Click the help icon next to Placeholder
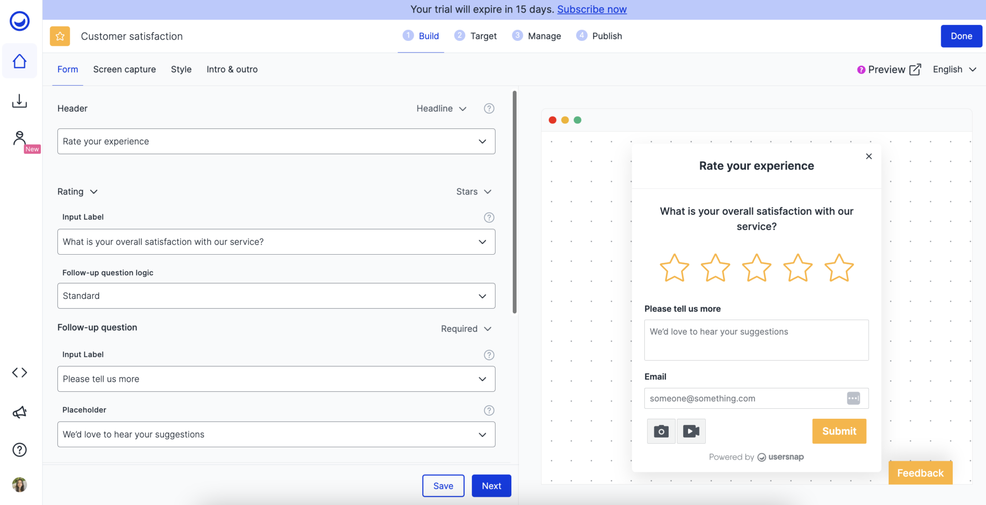This screenshot has width=986, height=505. click(x=489, y=410)
